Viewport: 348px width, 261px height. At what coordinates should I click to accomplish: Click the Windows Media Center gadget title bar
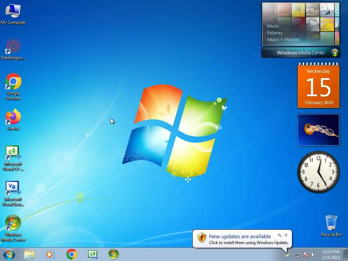[x=300, y=53]
